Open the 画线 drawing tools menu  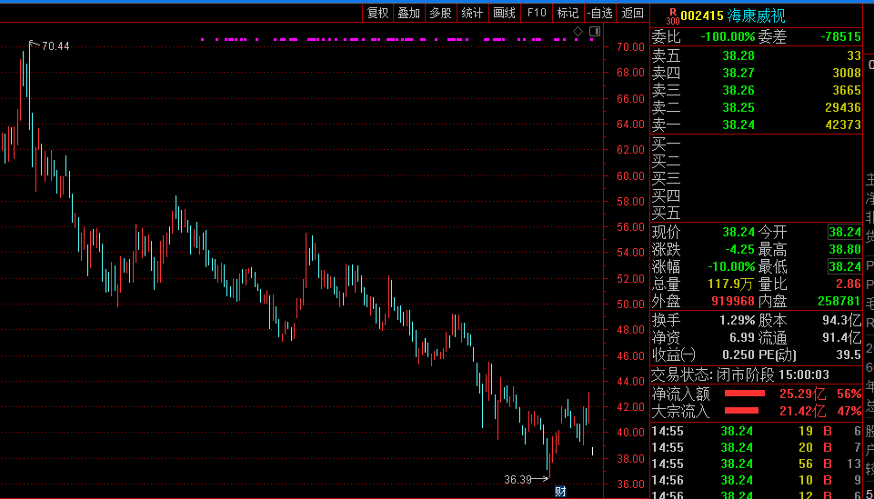point(504,13)
